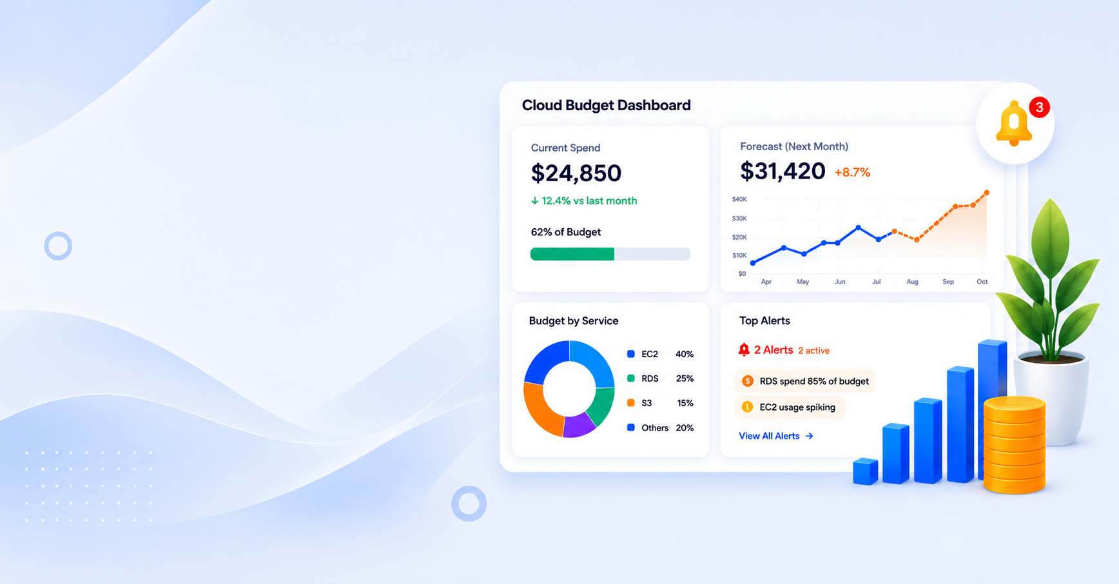
Task: Click the red alert bell beside 2 Alerts
Action: pyautogui.click(x=744, y=349)
